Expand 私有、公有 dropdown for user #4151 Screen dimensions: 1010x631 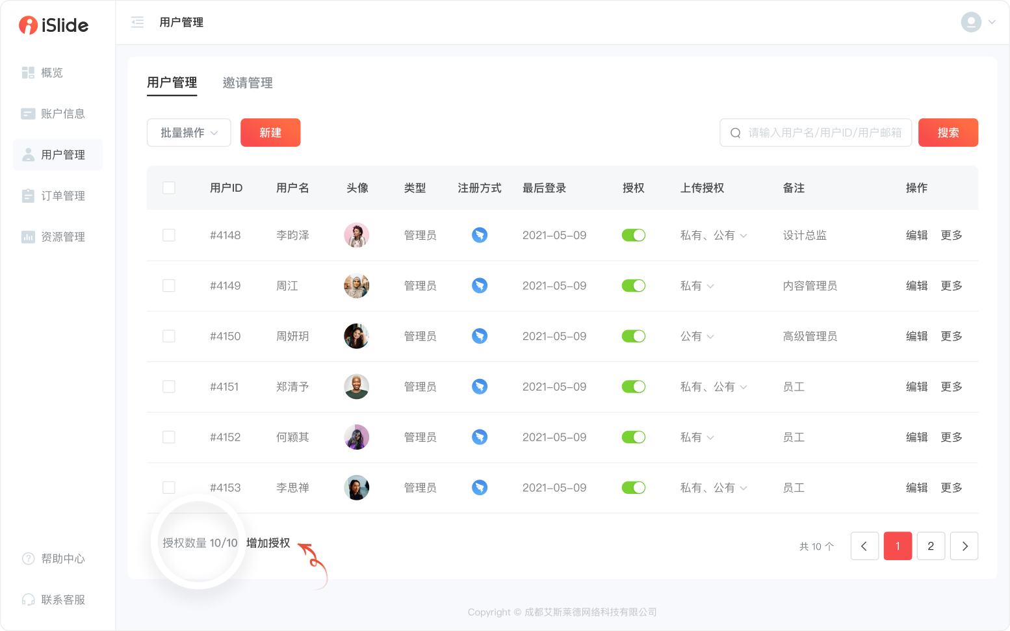tap(744, 387)
